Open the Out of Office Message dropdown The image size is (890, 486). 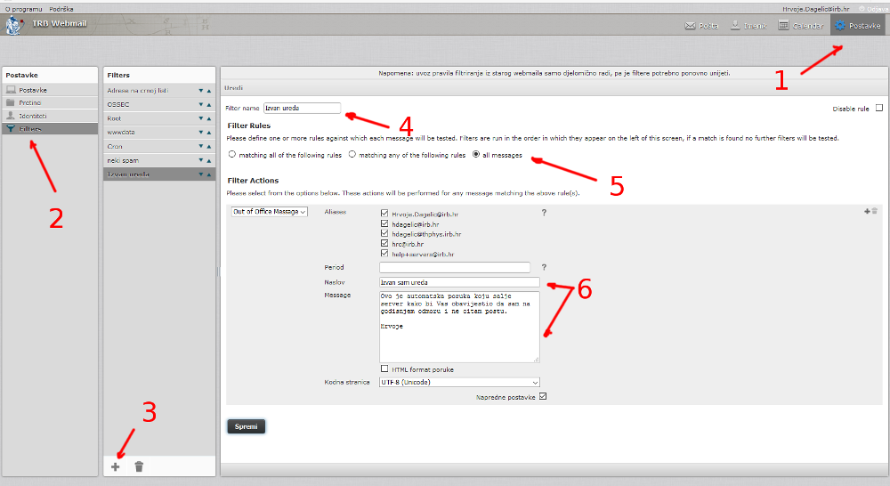[270, 212]
